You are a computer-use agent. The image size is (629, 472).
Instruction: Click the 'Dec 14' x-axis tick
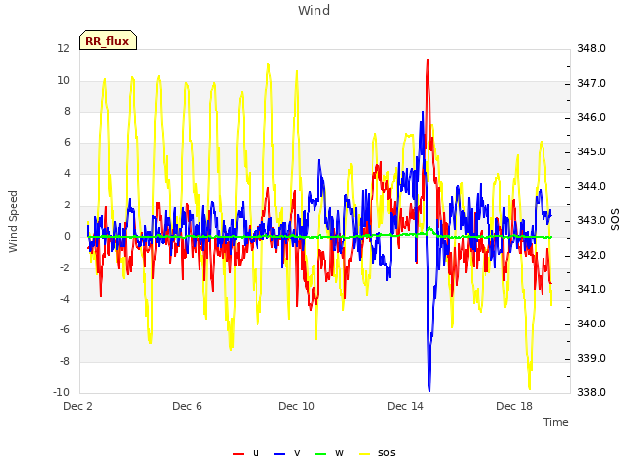click(405, 406)
